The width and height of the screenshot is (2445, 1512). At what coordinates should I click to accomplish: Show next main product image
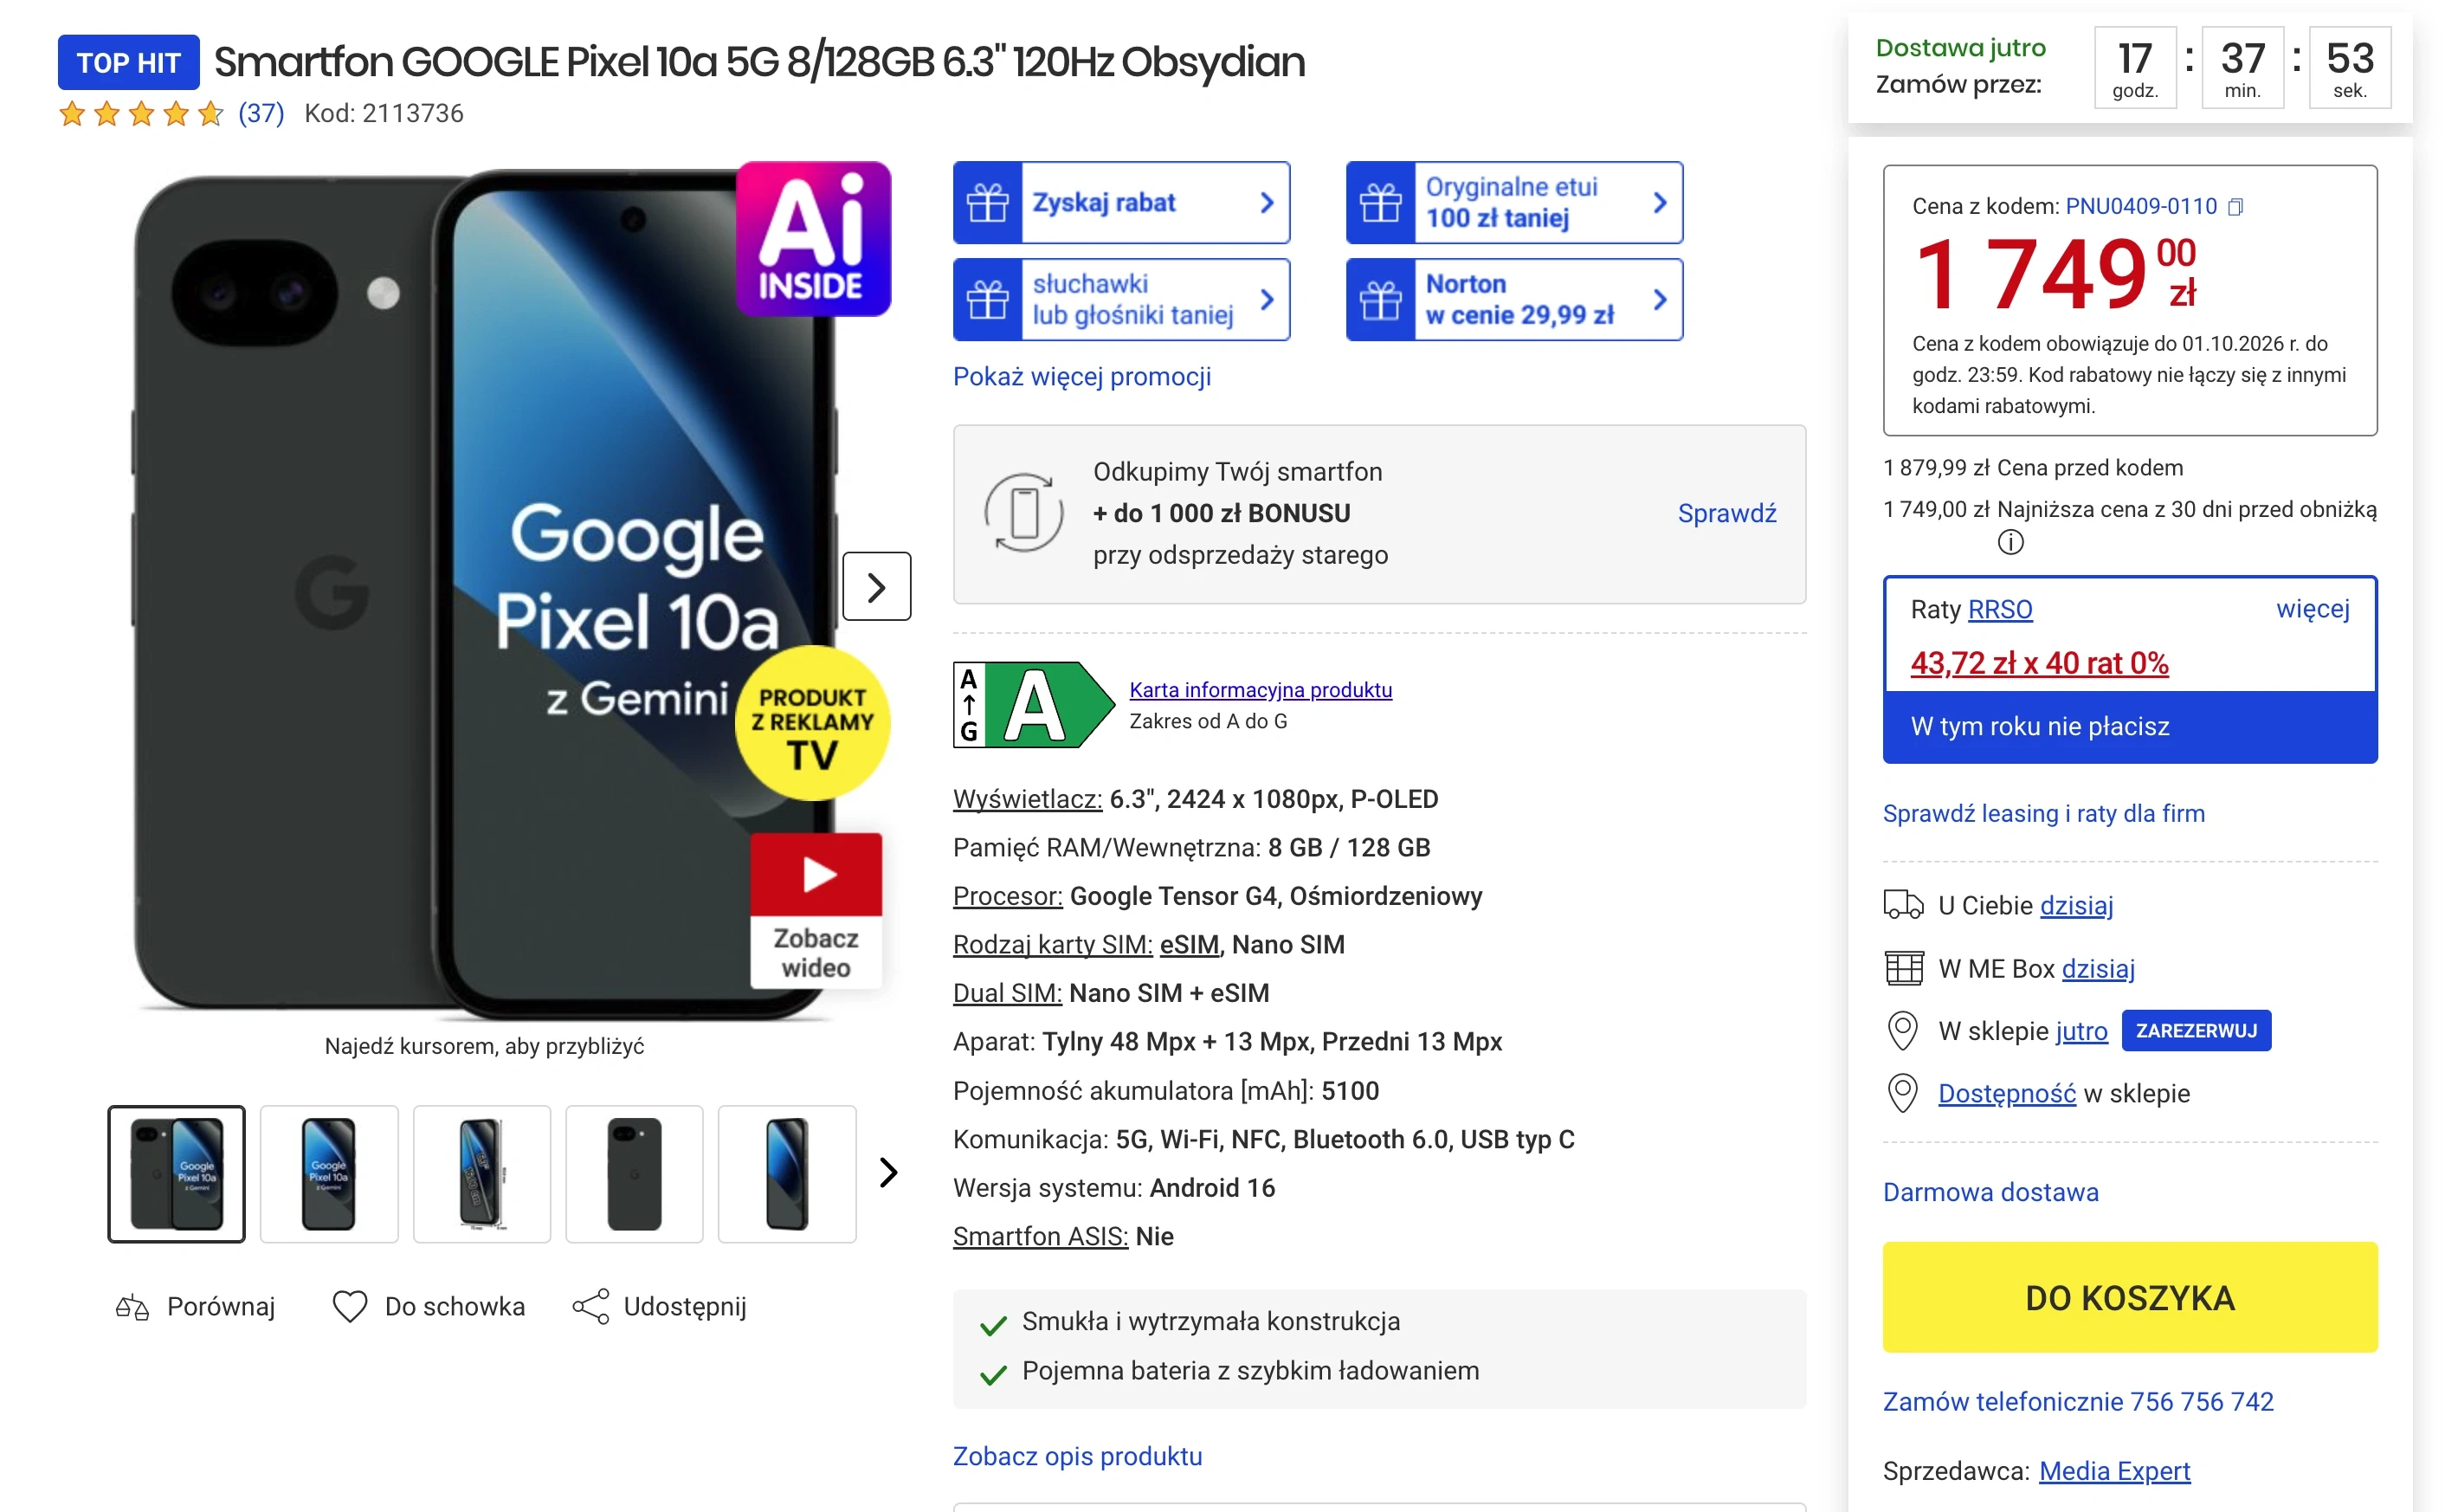(877, 586)
